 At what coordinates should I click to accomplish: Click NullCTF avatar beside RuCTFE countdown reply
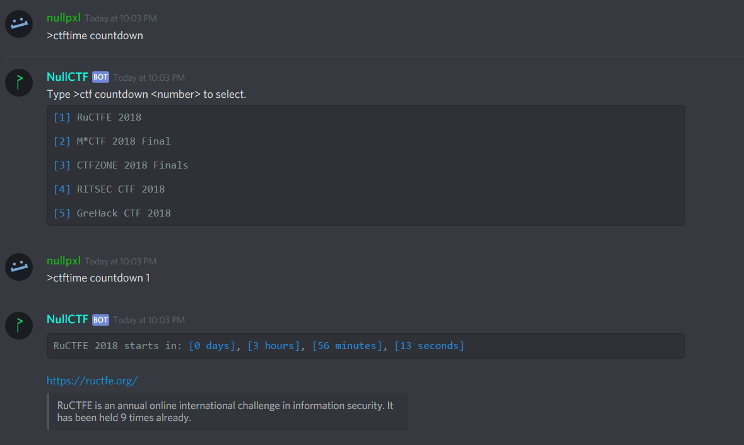(x=19, y=326)
